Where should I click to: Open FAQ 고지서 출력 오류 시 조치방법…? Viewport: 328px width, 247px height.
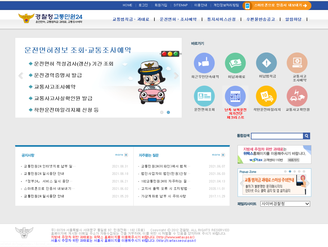pyautogui.click(x=166, y=188)
